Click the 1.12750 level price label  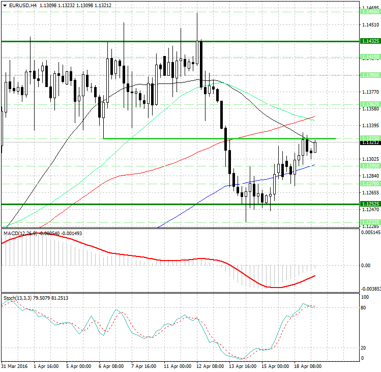pyautogui.click(x=370, y=184)
